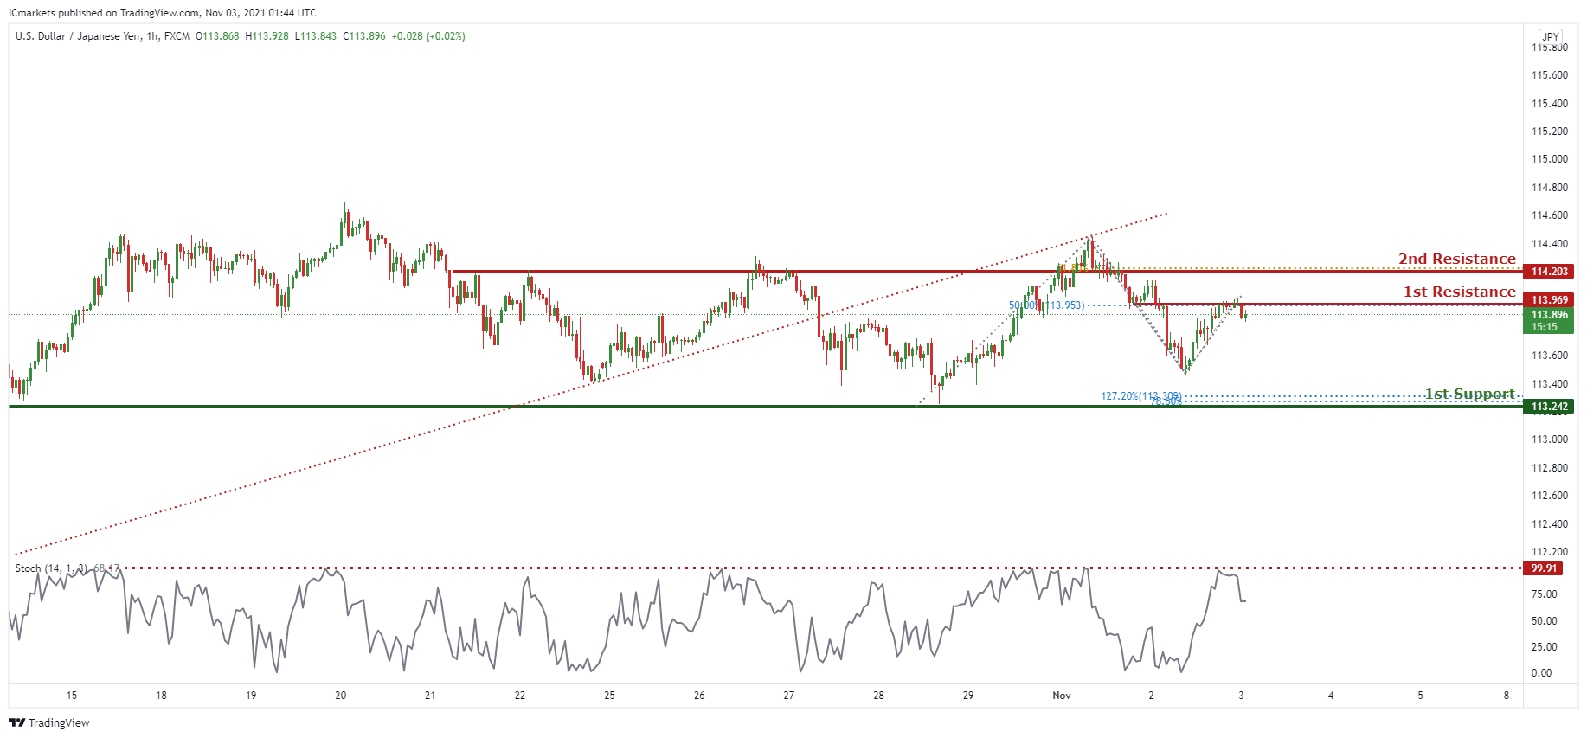Click the 50.00 stochastic axis label
Image resolution: width=1587 pixels, height=738 pixels.
pyautogui.click(x=1545, y=621)
